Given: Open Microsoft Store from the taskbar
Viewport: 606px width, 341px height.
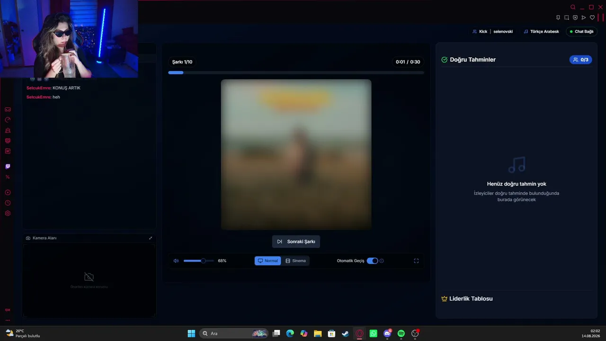Looking at the screenshot, I should [x=332, y=333].
